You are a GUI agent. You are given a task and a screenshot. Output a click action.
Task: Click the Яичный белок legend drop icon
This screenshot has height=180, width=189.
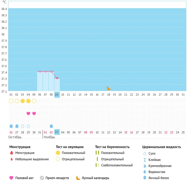point(145,178)
